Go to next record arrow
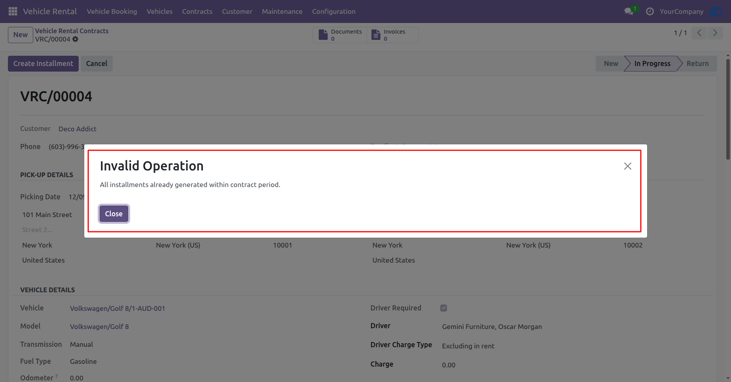731x382 pixels. (715, 33)
